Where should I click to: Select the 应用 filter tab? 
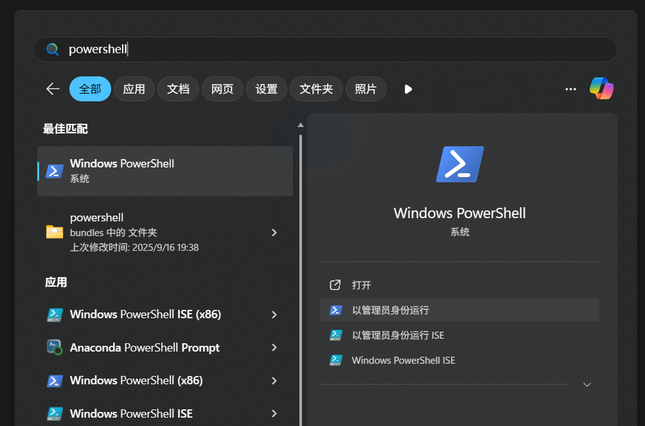click(x=134, y=89)
